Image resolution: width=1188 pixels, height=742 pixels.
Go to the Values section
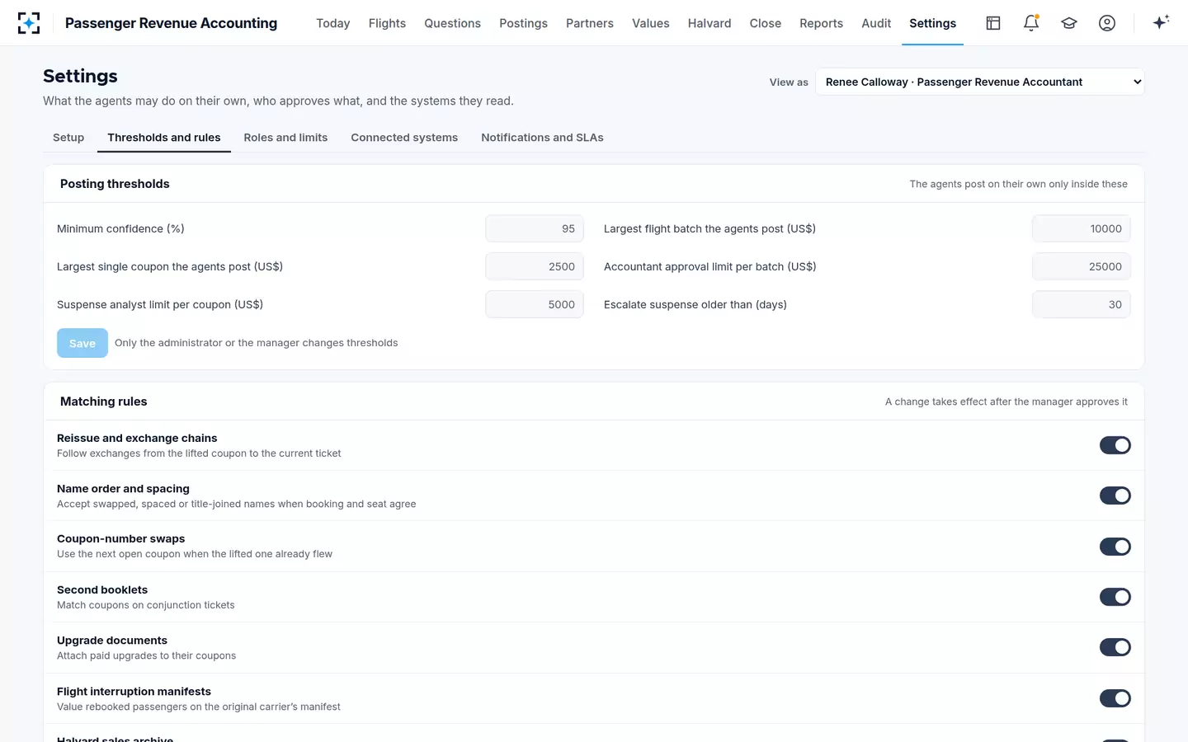pos(651,23)
